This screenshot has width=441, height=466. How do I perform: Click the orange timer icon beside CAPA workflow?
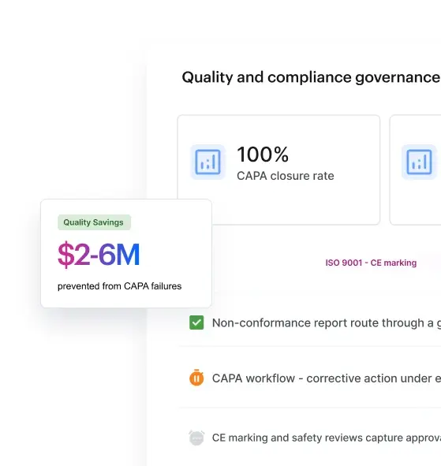pos(196,378)
